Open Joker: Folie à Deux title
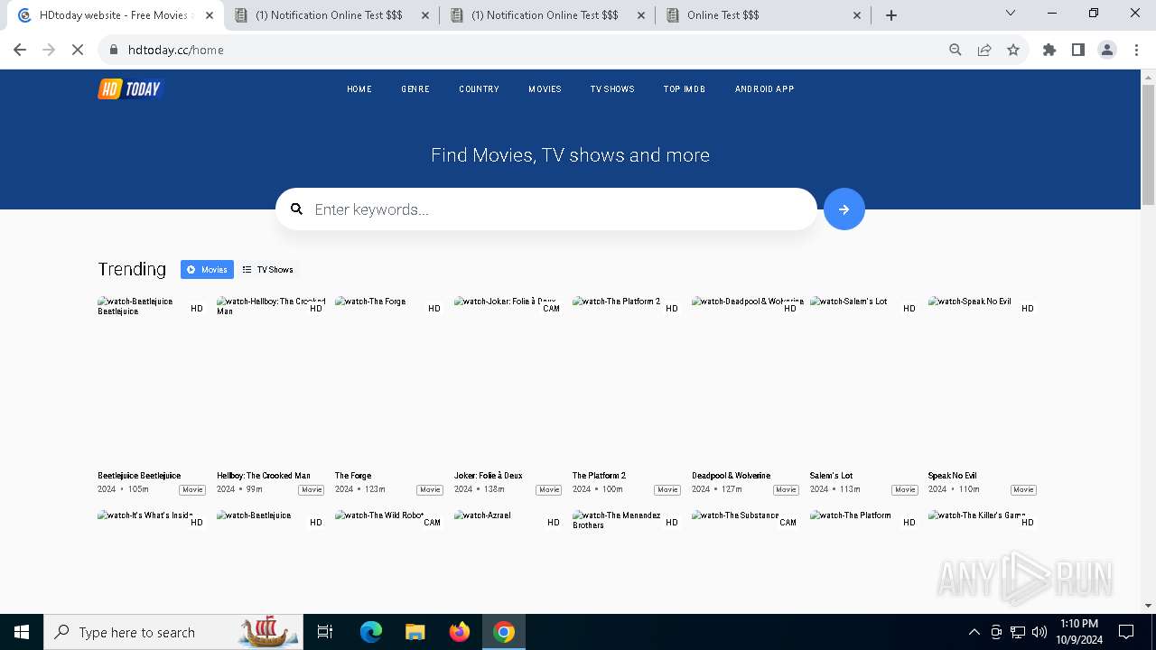The image size is (1156, 650). pos(488,476)
